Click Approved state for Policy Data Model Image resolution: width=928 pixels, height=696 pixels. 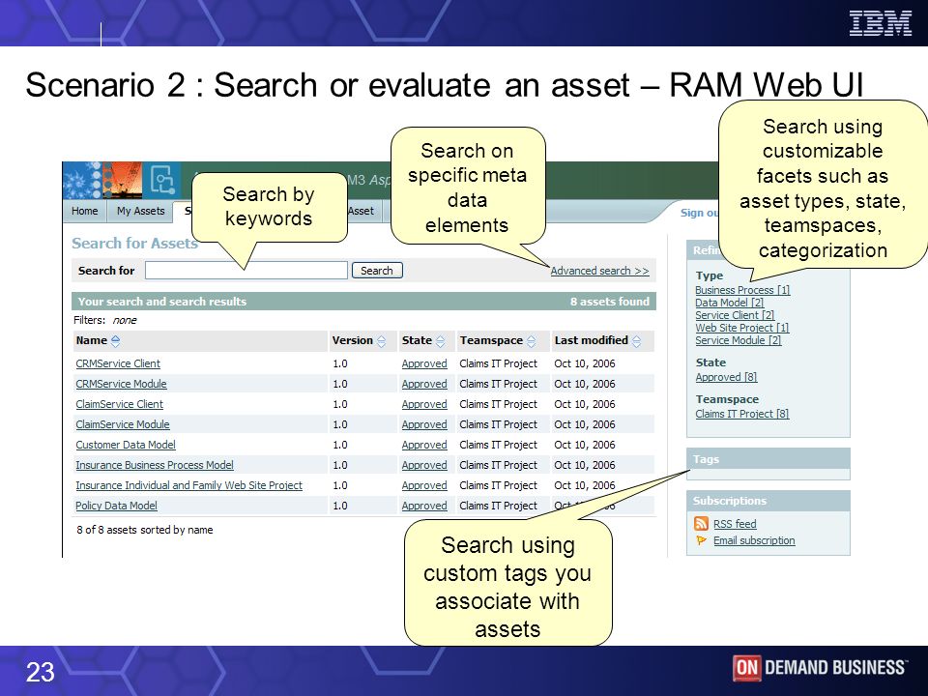(424, 506)
